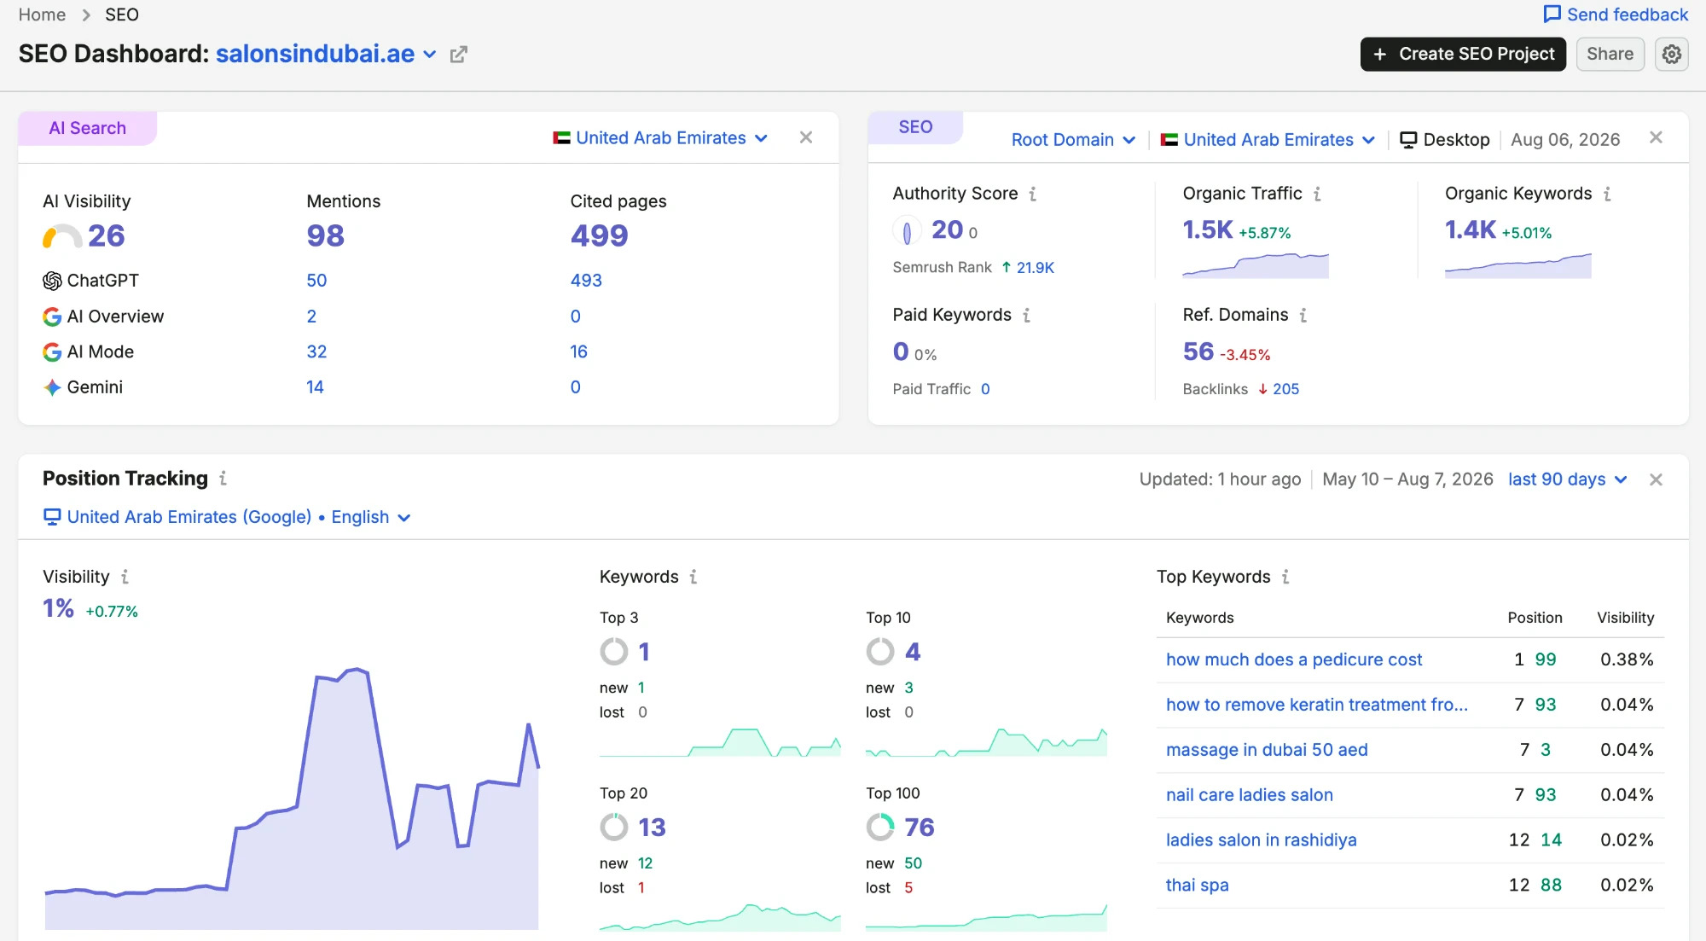Open Organic Traffic value 1.5K
This screenshot has height=941, width=1706.
point(1207,229)
